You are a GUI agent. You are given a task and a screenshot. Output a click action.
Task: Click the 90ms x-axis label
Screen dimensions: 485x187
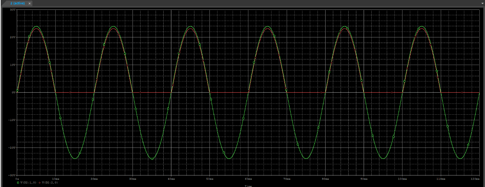[364, 179]
